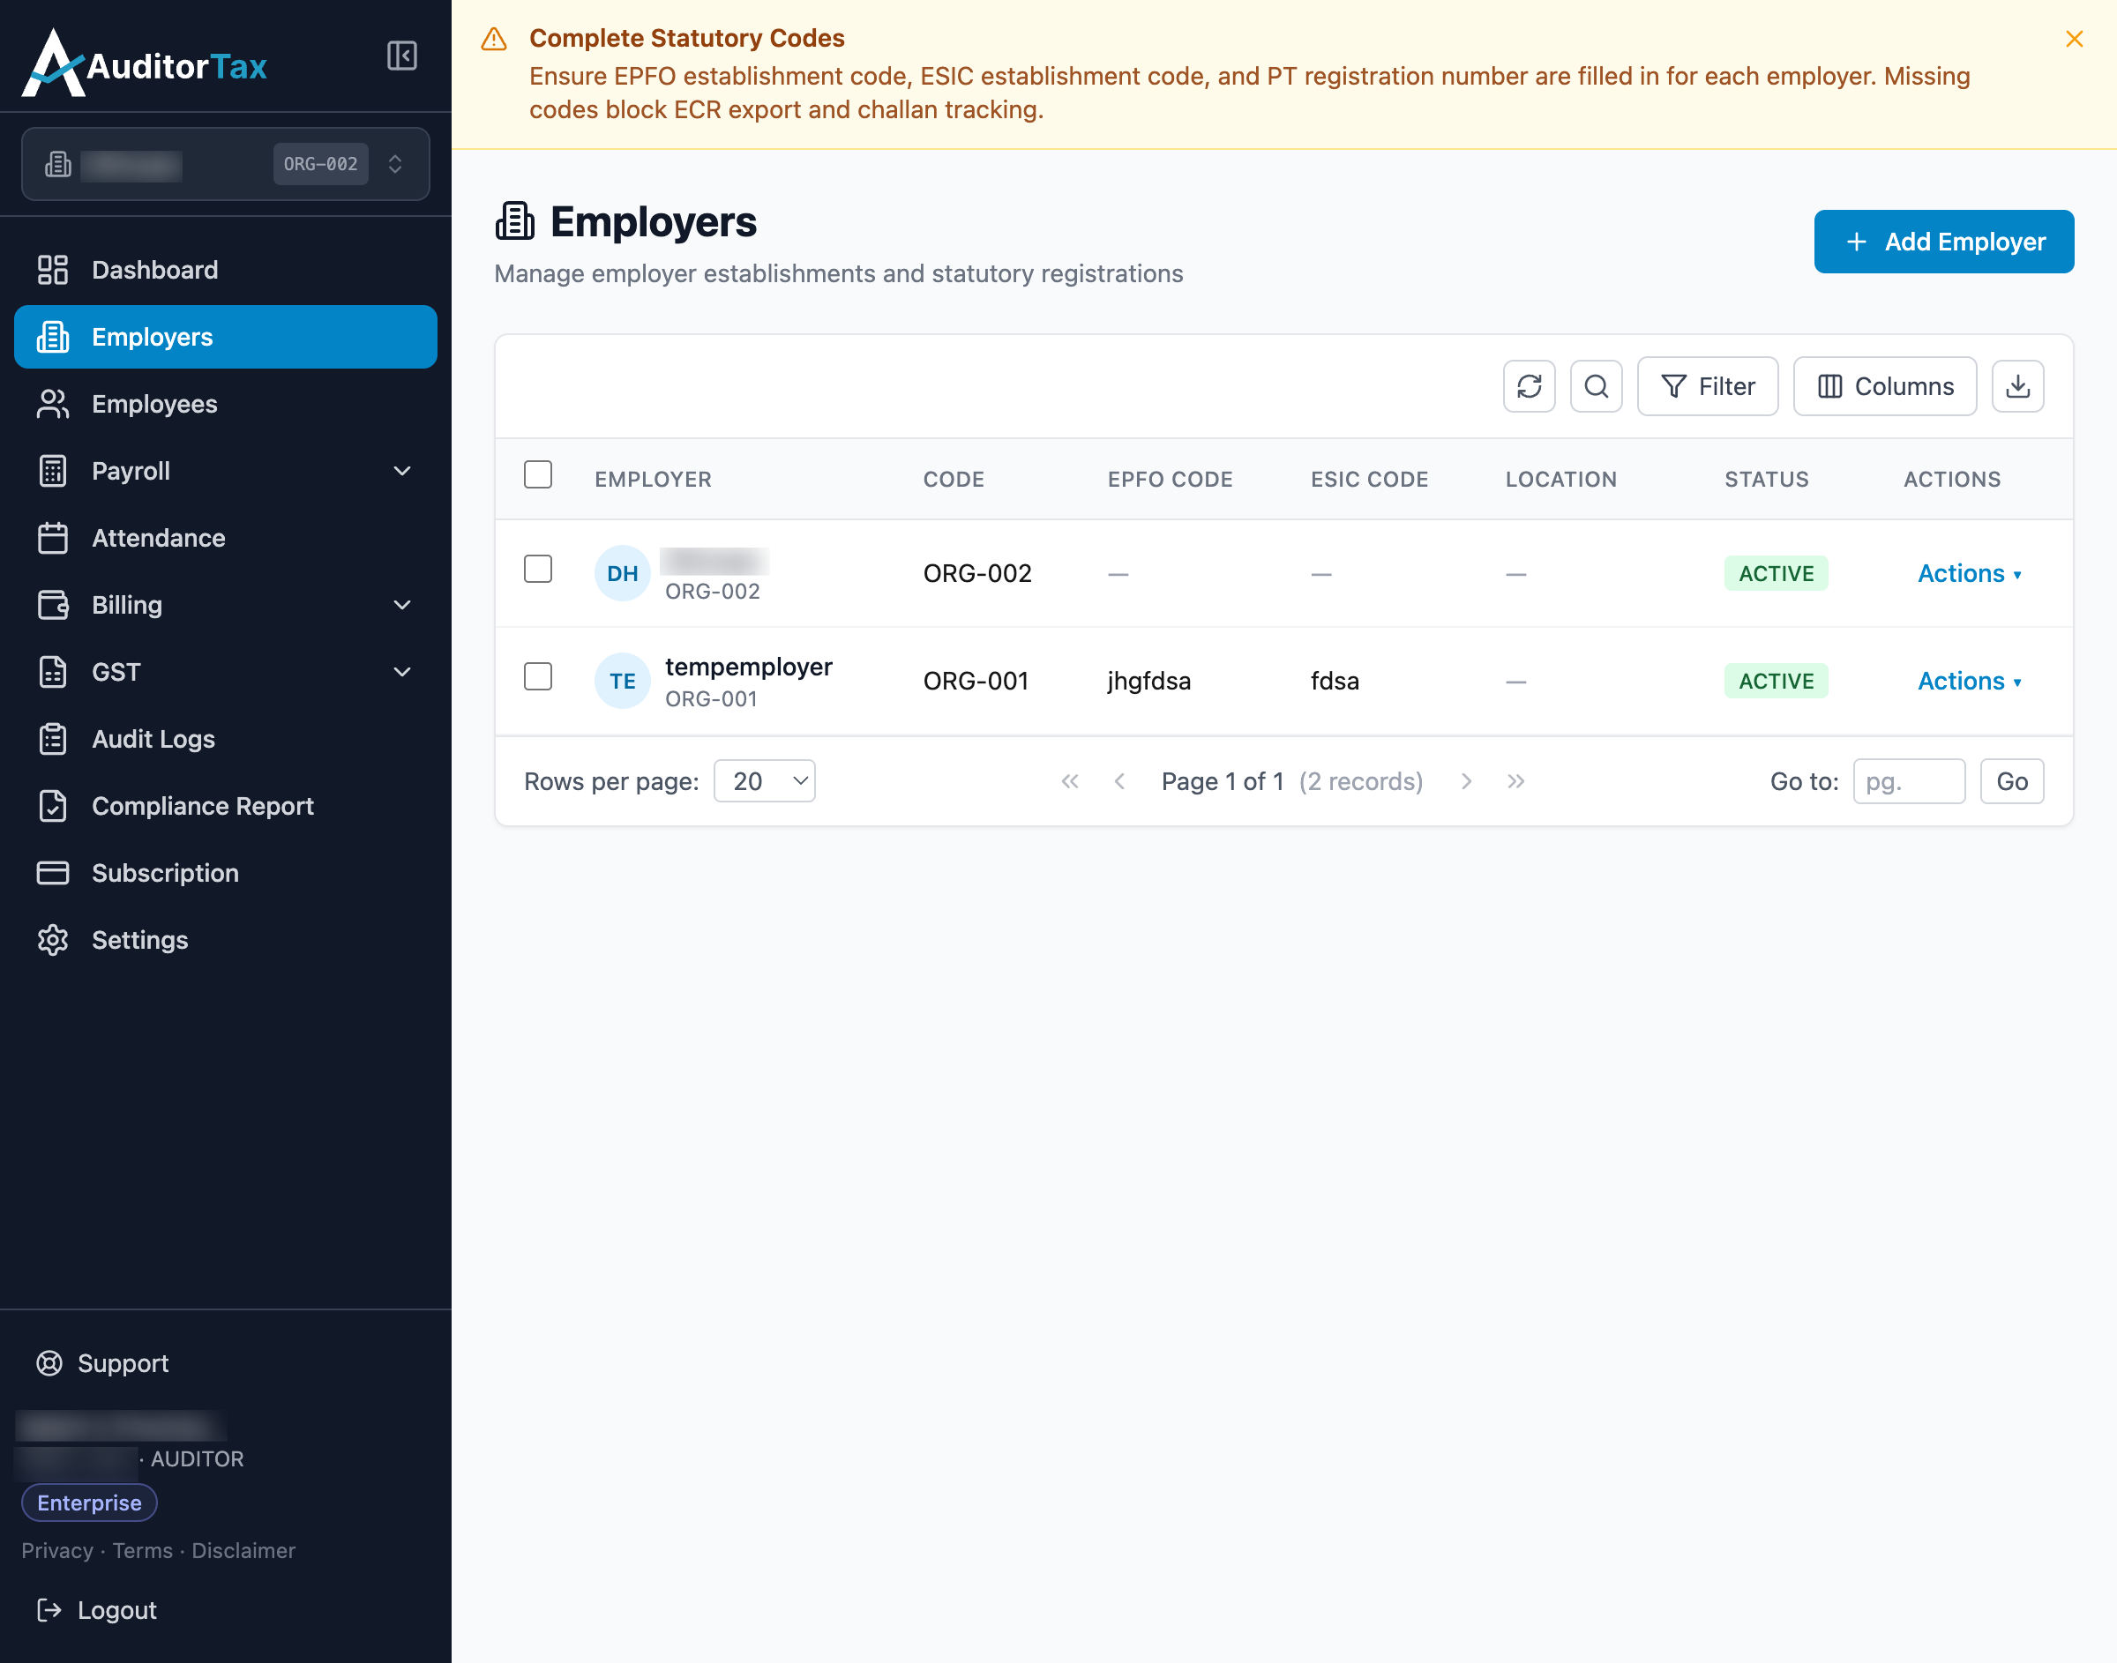
Task: Click the AuditorTax logo
Action: coord(144,63)
